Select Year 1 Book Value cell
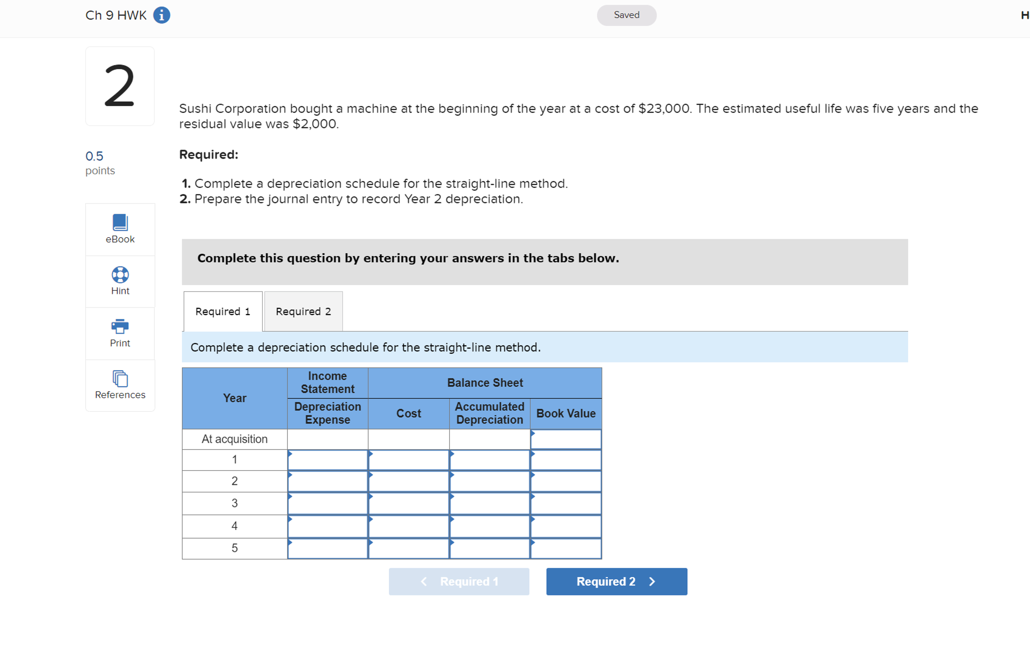The image size is (1030, 672). pyautogui.click(x=566, y=460)
